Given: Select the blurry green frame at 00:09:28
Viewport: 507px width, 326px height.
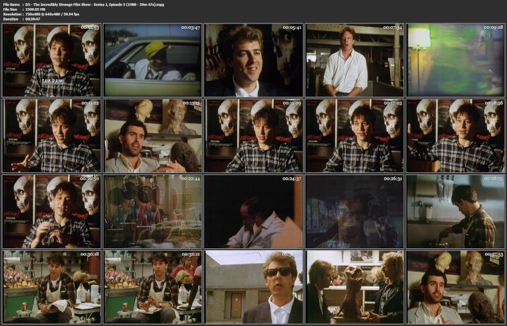Looking at the screenshot, I should [x=455, y=60].
